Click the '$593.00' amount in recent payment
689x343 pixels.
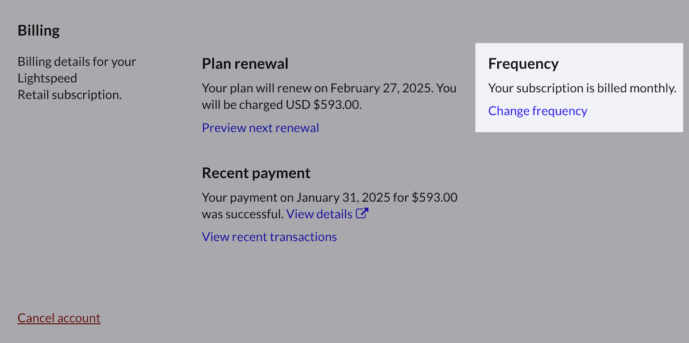435,198
